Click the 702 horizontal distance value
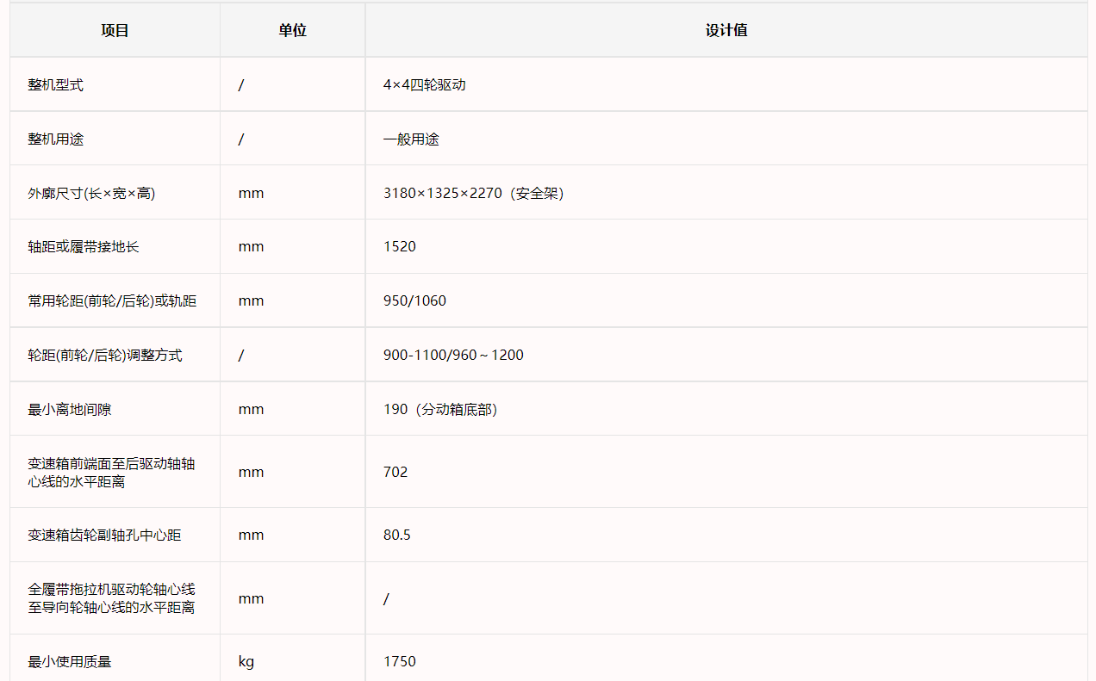This screenshot has height=681, width=1096. point(395,472)
